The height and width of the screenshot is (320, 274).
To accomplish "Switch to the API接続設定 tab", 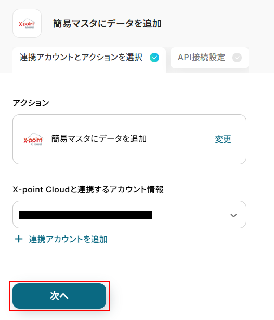I will click(210, 58).
